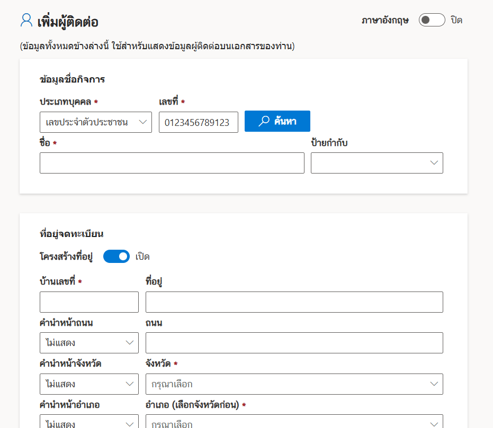Viewport: 493px width, 428px height.
Task: Open the คำนำหน้าอำเภอ dropdown
Action: [89, 422]
